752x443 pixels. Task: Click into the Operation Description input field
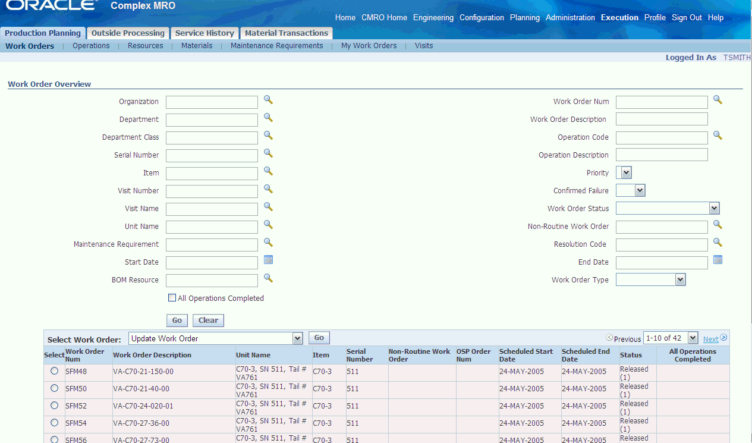[x=662, y=155]
